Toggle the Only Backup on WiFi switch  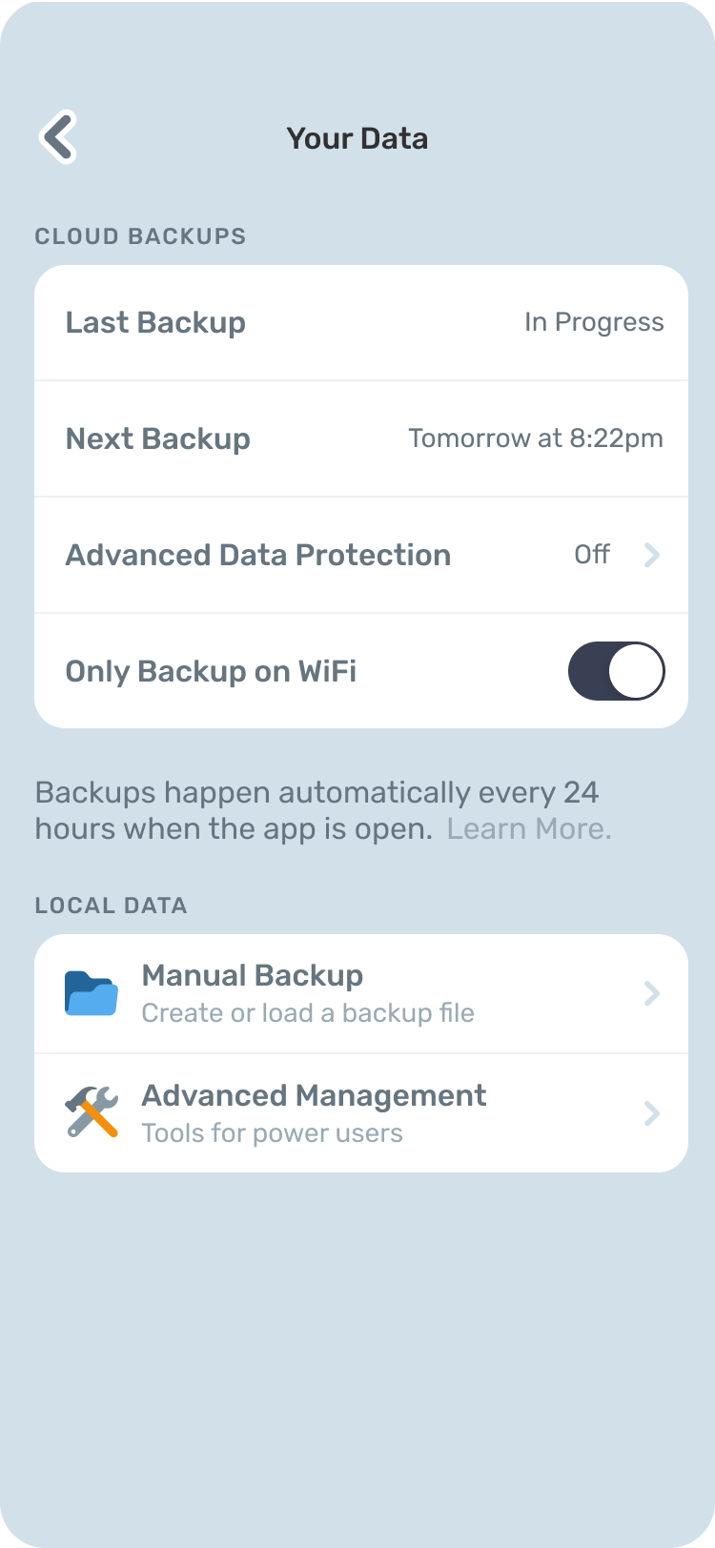point(616,671)
